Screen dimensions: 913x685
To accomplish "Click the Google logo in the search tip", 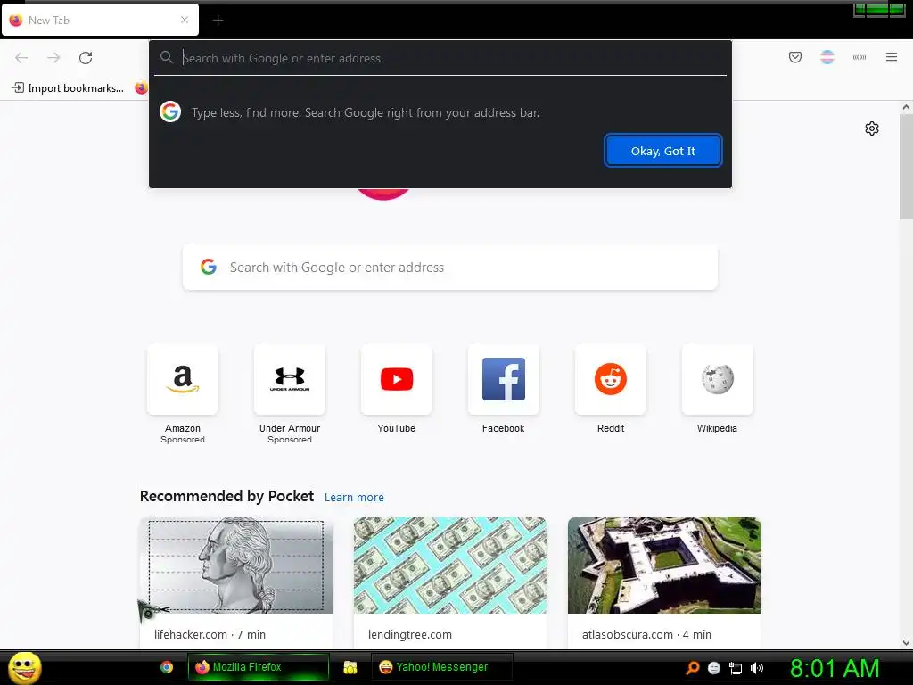I will click(x=170, y=111).
